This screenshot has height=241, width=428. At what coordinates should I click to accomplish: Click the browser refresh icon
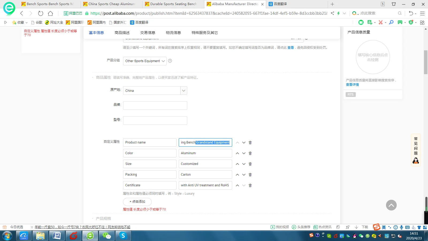coord(41,13)
